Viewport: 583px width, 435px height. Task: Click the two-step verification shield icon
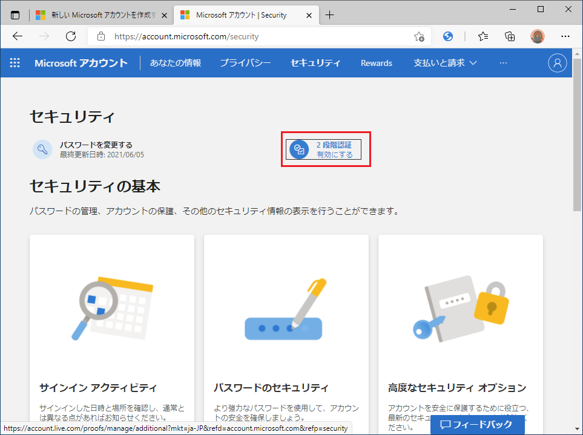[299, 149]
